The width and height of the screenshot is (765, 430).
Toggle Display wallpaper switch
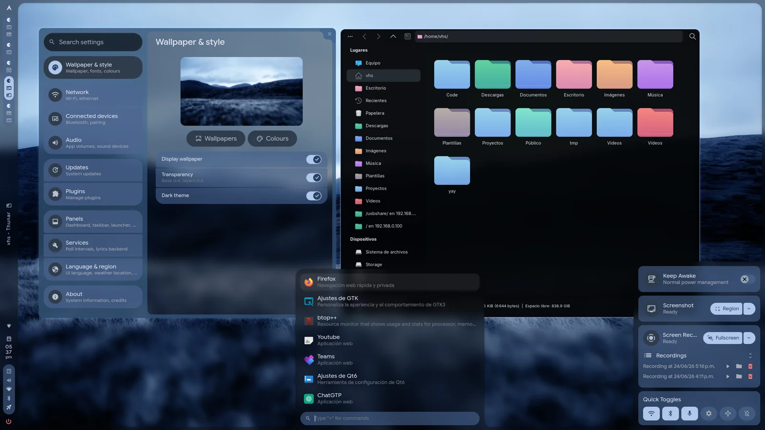(x=314, y=159)
